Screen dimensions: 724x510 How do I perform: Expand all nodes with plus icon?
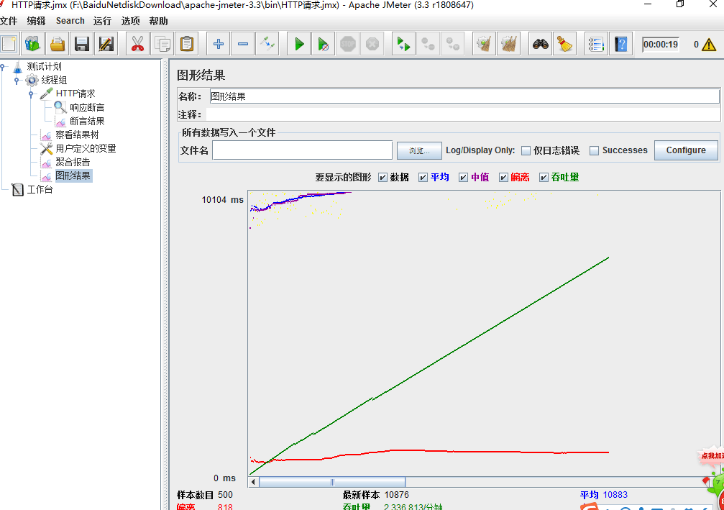click(219, 45)
